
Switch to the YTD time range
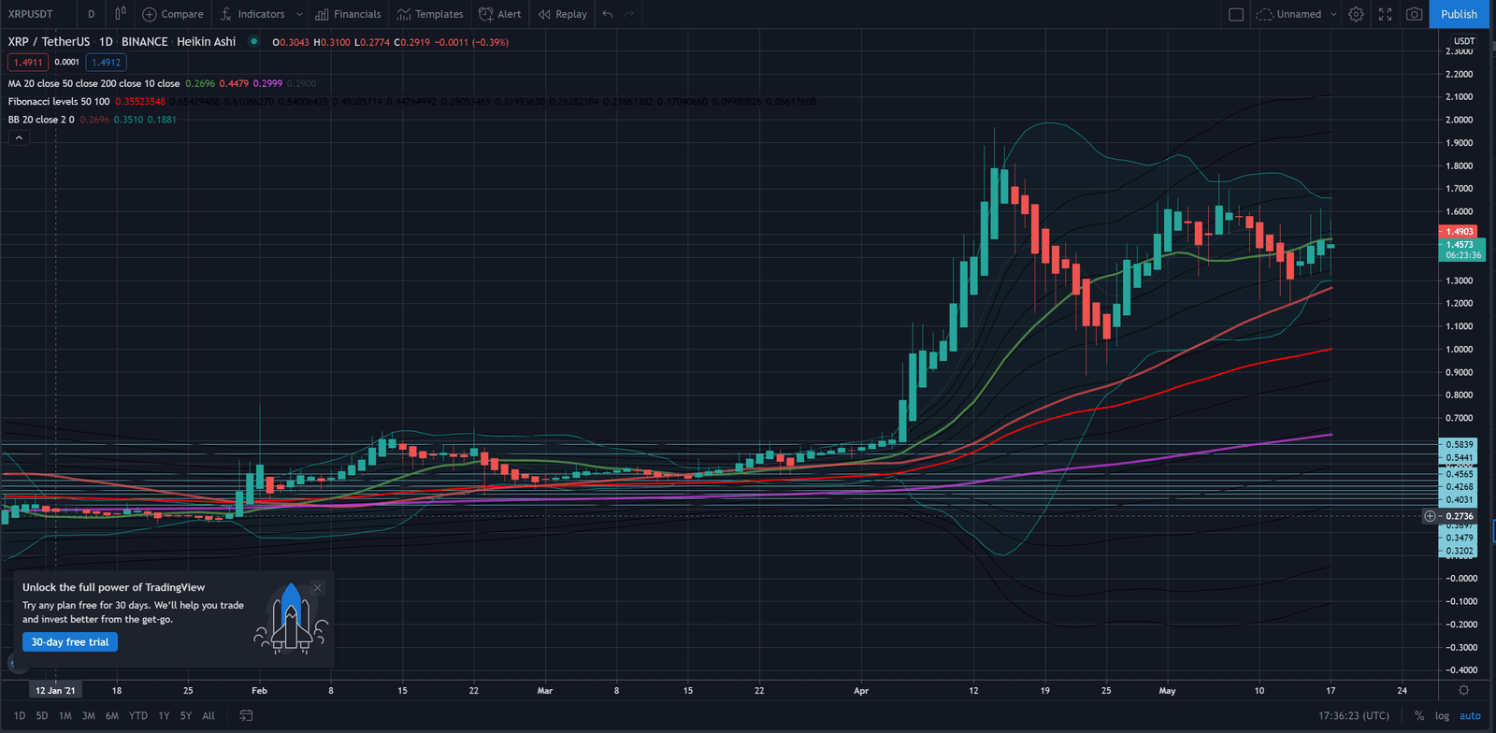138,715
